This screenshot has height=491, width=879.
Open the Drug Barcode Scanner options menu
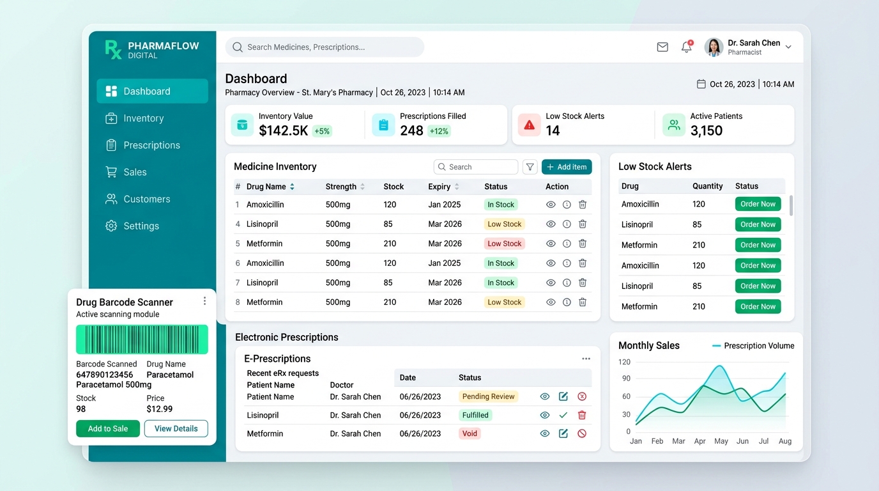(204, 301)
